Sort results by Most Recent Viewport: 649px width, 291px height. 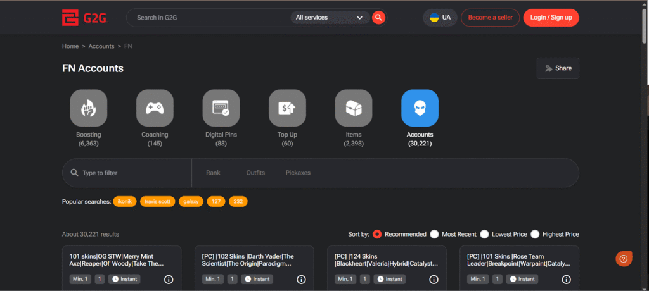coord(434,234)
